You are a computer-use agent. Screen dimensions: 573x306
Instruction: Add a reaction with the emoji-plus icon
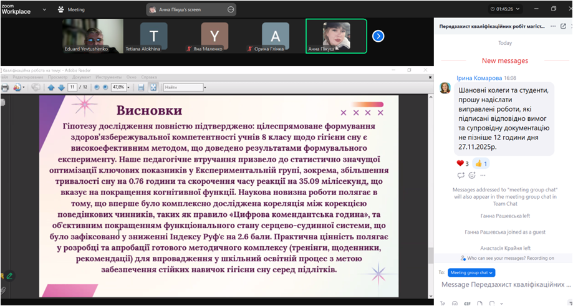(472, 176)
